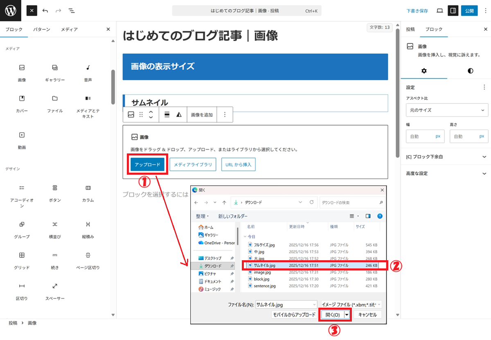491x340 pixels.
Task: Click the メディアライブラリ button
Action: pyautogui.click(x=193, y=164)
